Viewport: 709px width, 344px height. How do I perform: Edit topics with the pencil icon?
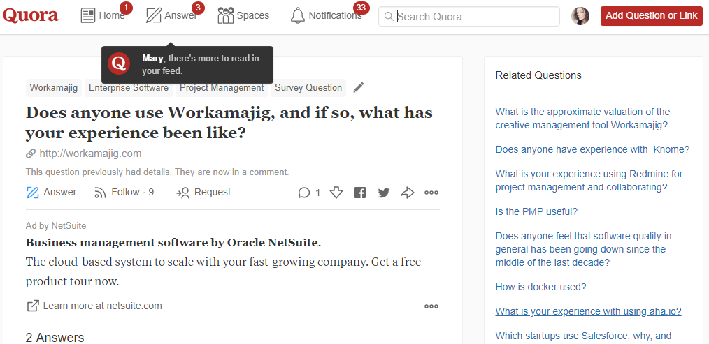tap(359, 88)
